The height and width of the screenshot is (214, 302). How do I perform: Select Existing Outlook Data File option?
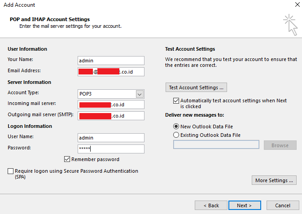point(176,135)
